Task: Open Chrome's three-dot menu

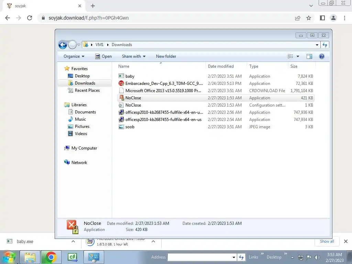Action: [x=344, y=18]
